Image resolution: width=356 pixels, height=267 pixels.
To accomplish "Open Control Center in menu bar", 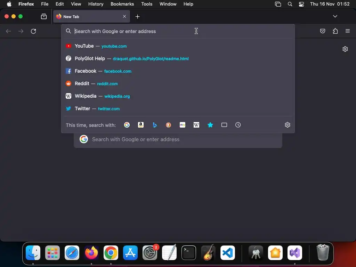I will pyautogui.click(x=301, y=4).
